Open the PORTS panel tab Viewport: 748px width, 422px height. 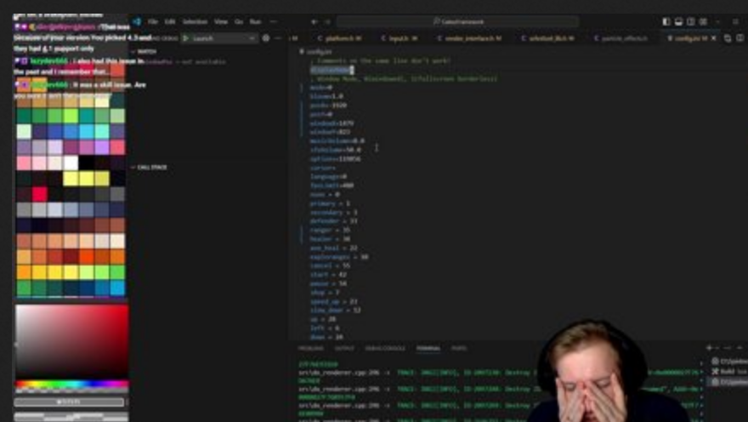(459, 349)
